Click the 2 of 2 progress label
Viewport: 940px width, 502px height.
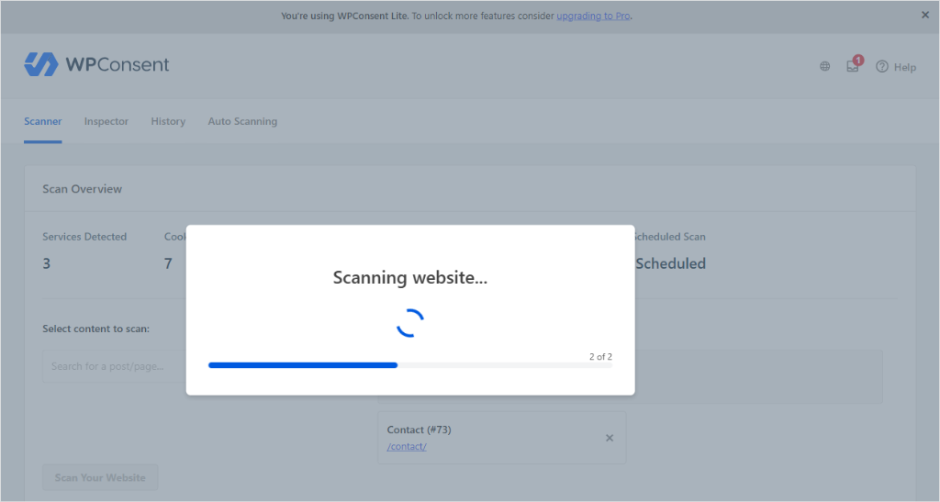click(x=600, y=356)
